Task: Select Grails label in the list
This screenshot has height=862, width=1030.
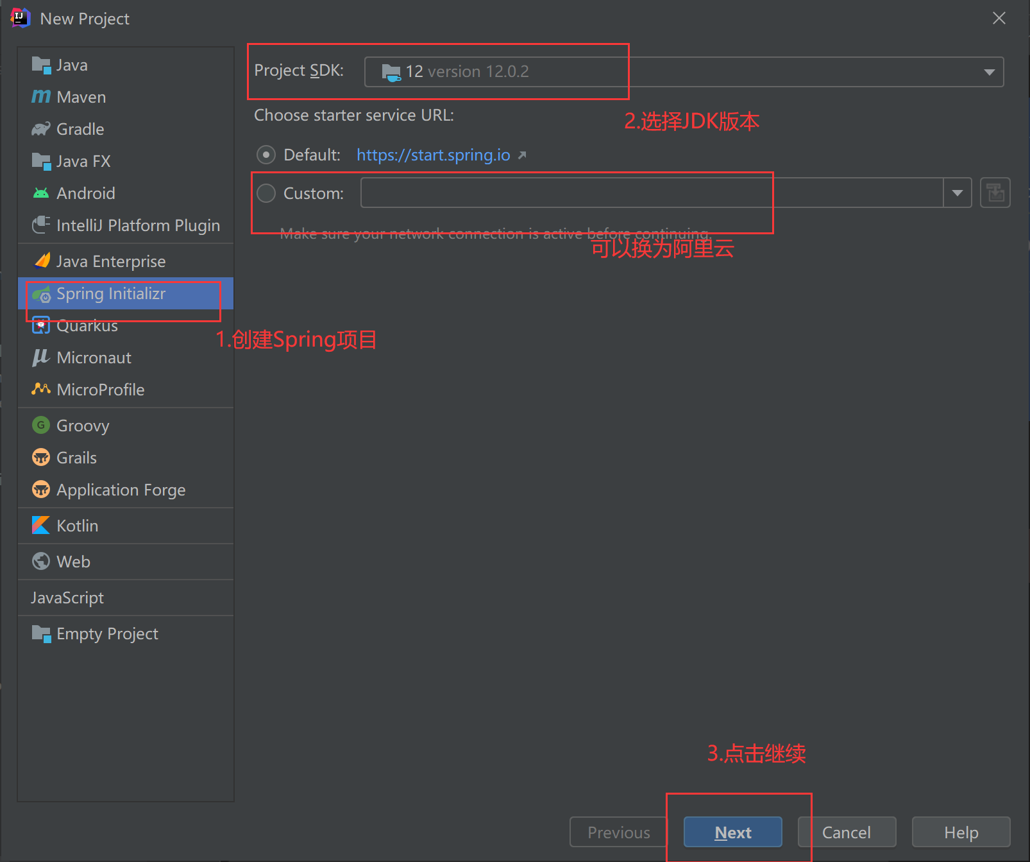Action: pos(77,458)
